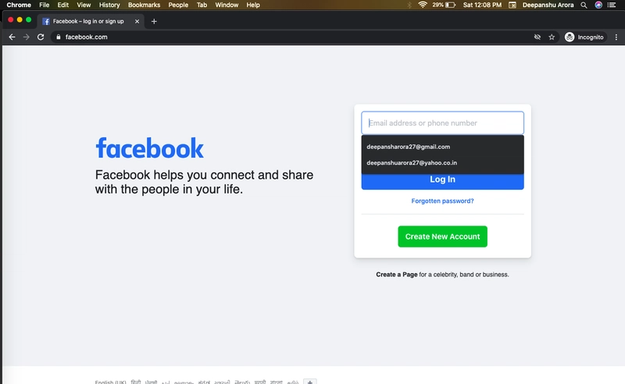Click the Sat 12:08 PM clock
The height and width of the screenshot is (384, 625).
click(482, 5)
